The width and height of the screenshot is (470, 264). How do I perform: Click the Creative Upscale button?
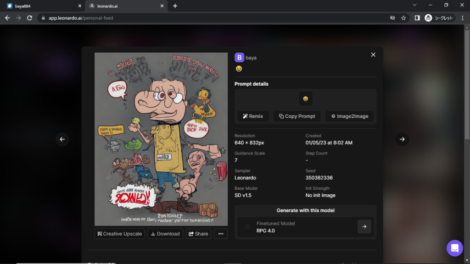point(119,234)
